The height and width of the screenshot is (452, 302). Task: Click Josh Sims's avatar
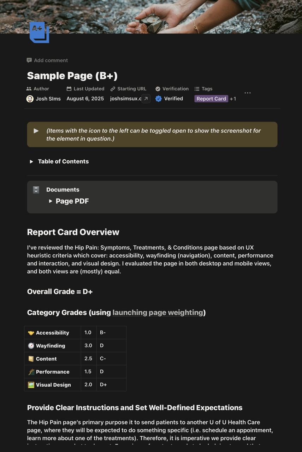[x=30, y=99]
